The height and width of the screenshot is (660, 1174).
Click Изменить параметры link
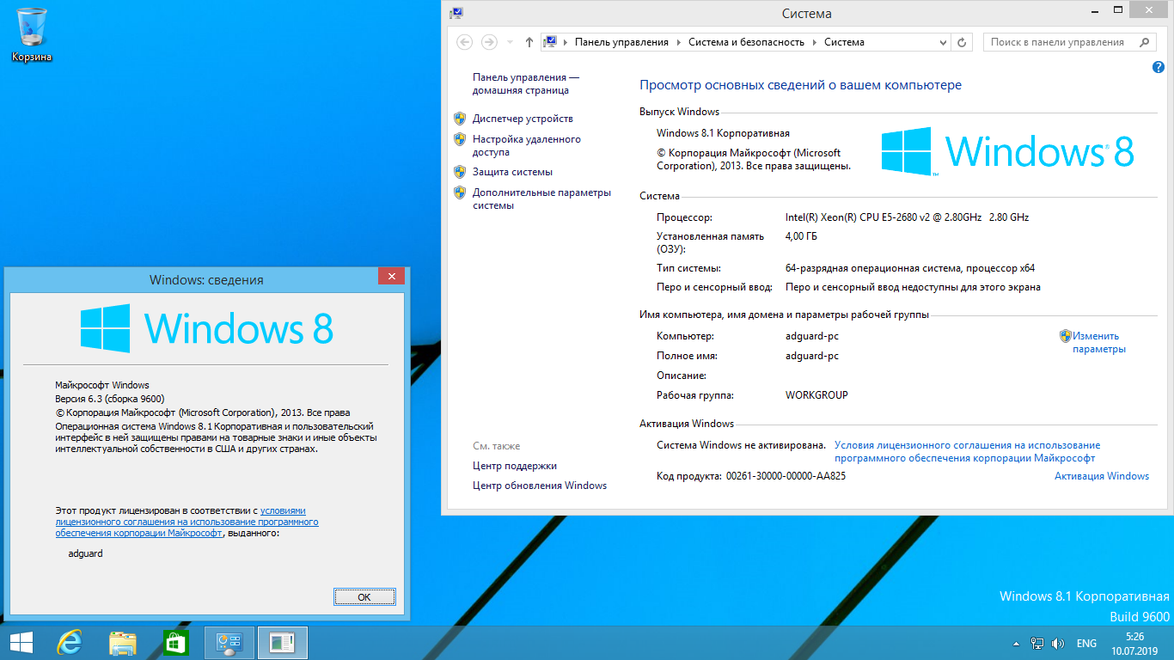coord(1099,342)
